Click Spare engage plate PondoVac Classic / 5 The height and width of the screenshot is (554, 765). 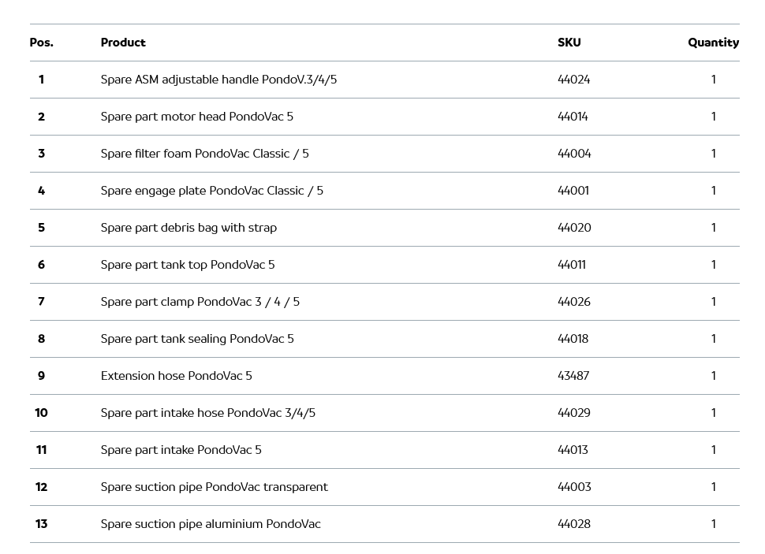pos(211,191)
